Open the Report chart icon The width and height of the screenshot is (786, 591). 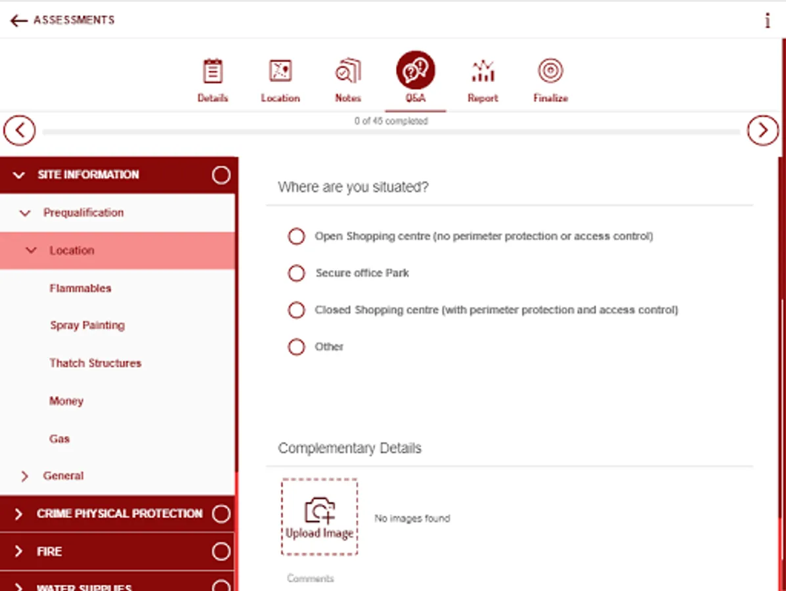click(483, 71)
